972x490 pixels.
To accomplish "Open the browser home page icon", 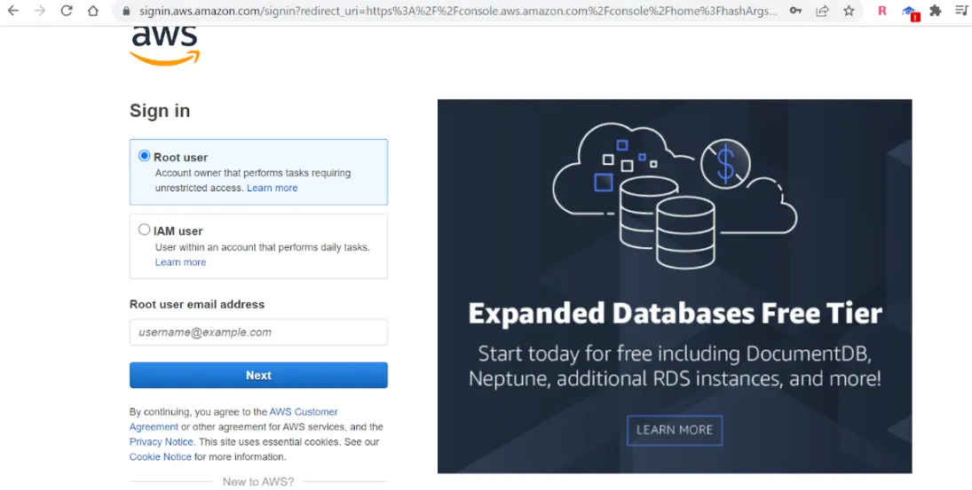I will point(93,11).
